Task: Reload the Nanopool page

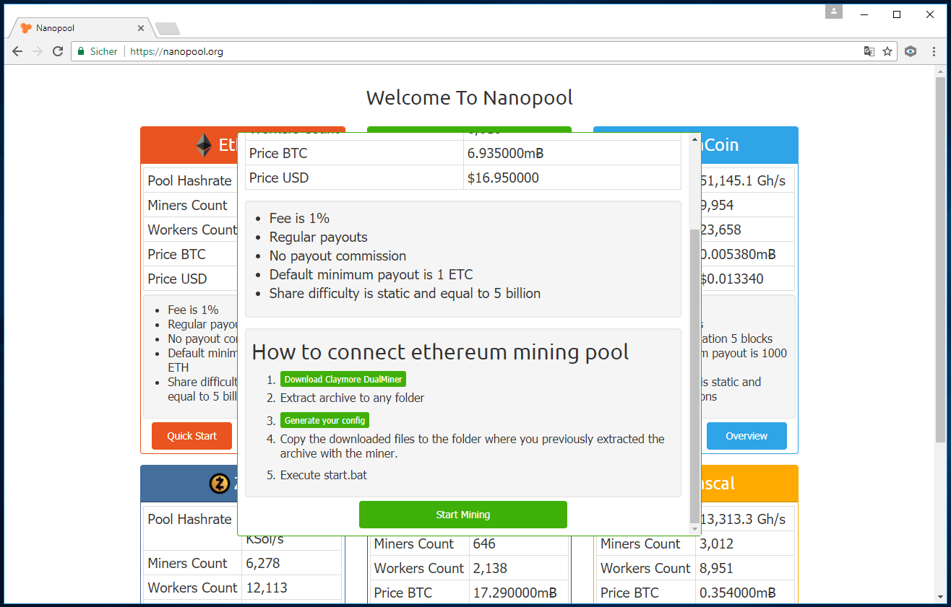Action: (x=59, y=51)
